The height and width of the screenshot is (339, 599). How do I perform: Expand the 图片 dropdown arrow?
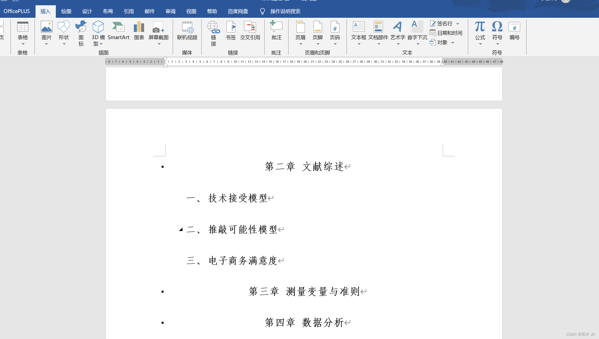pos(46,44)
